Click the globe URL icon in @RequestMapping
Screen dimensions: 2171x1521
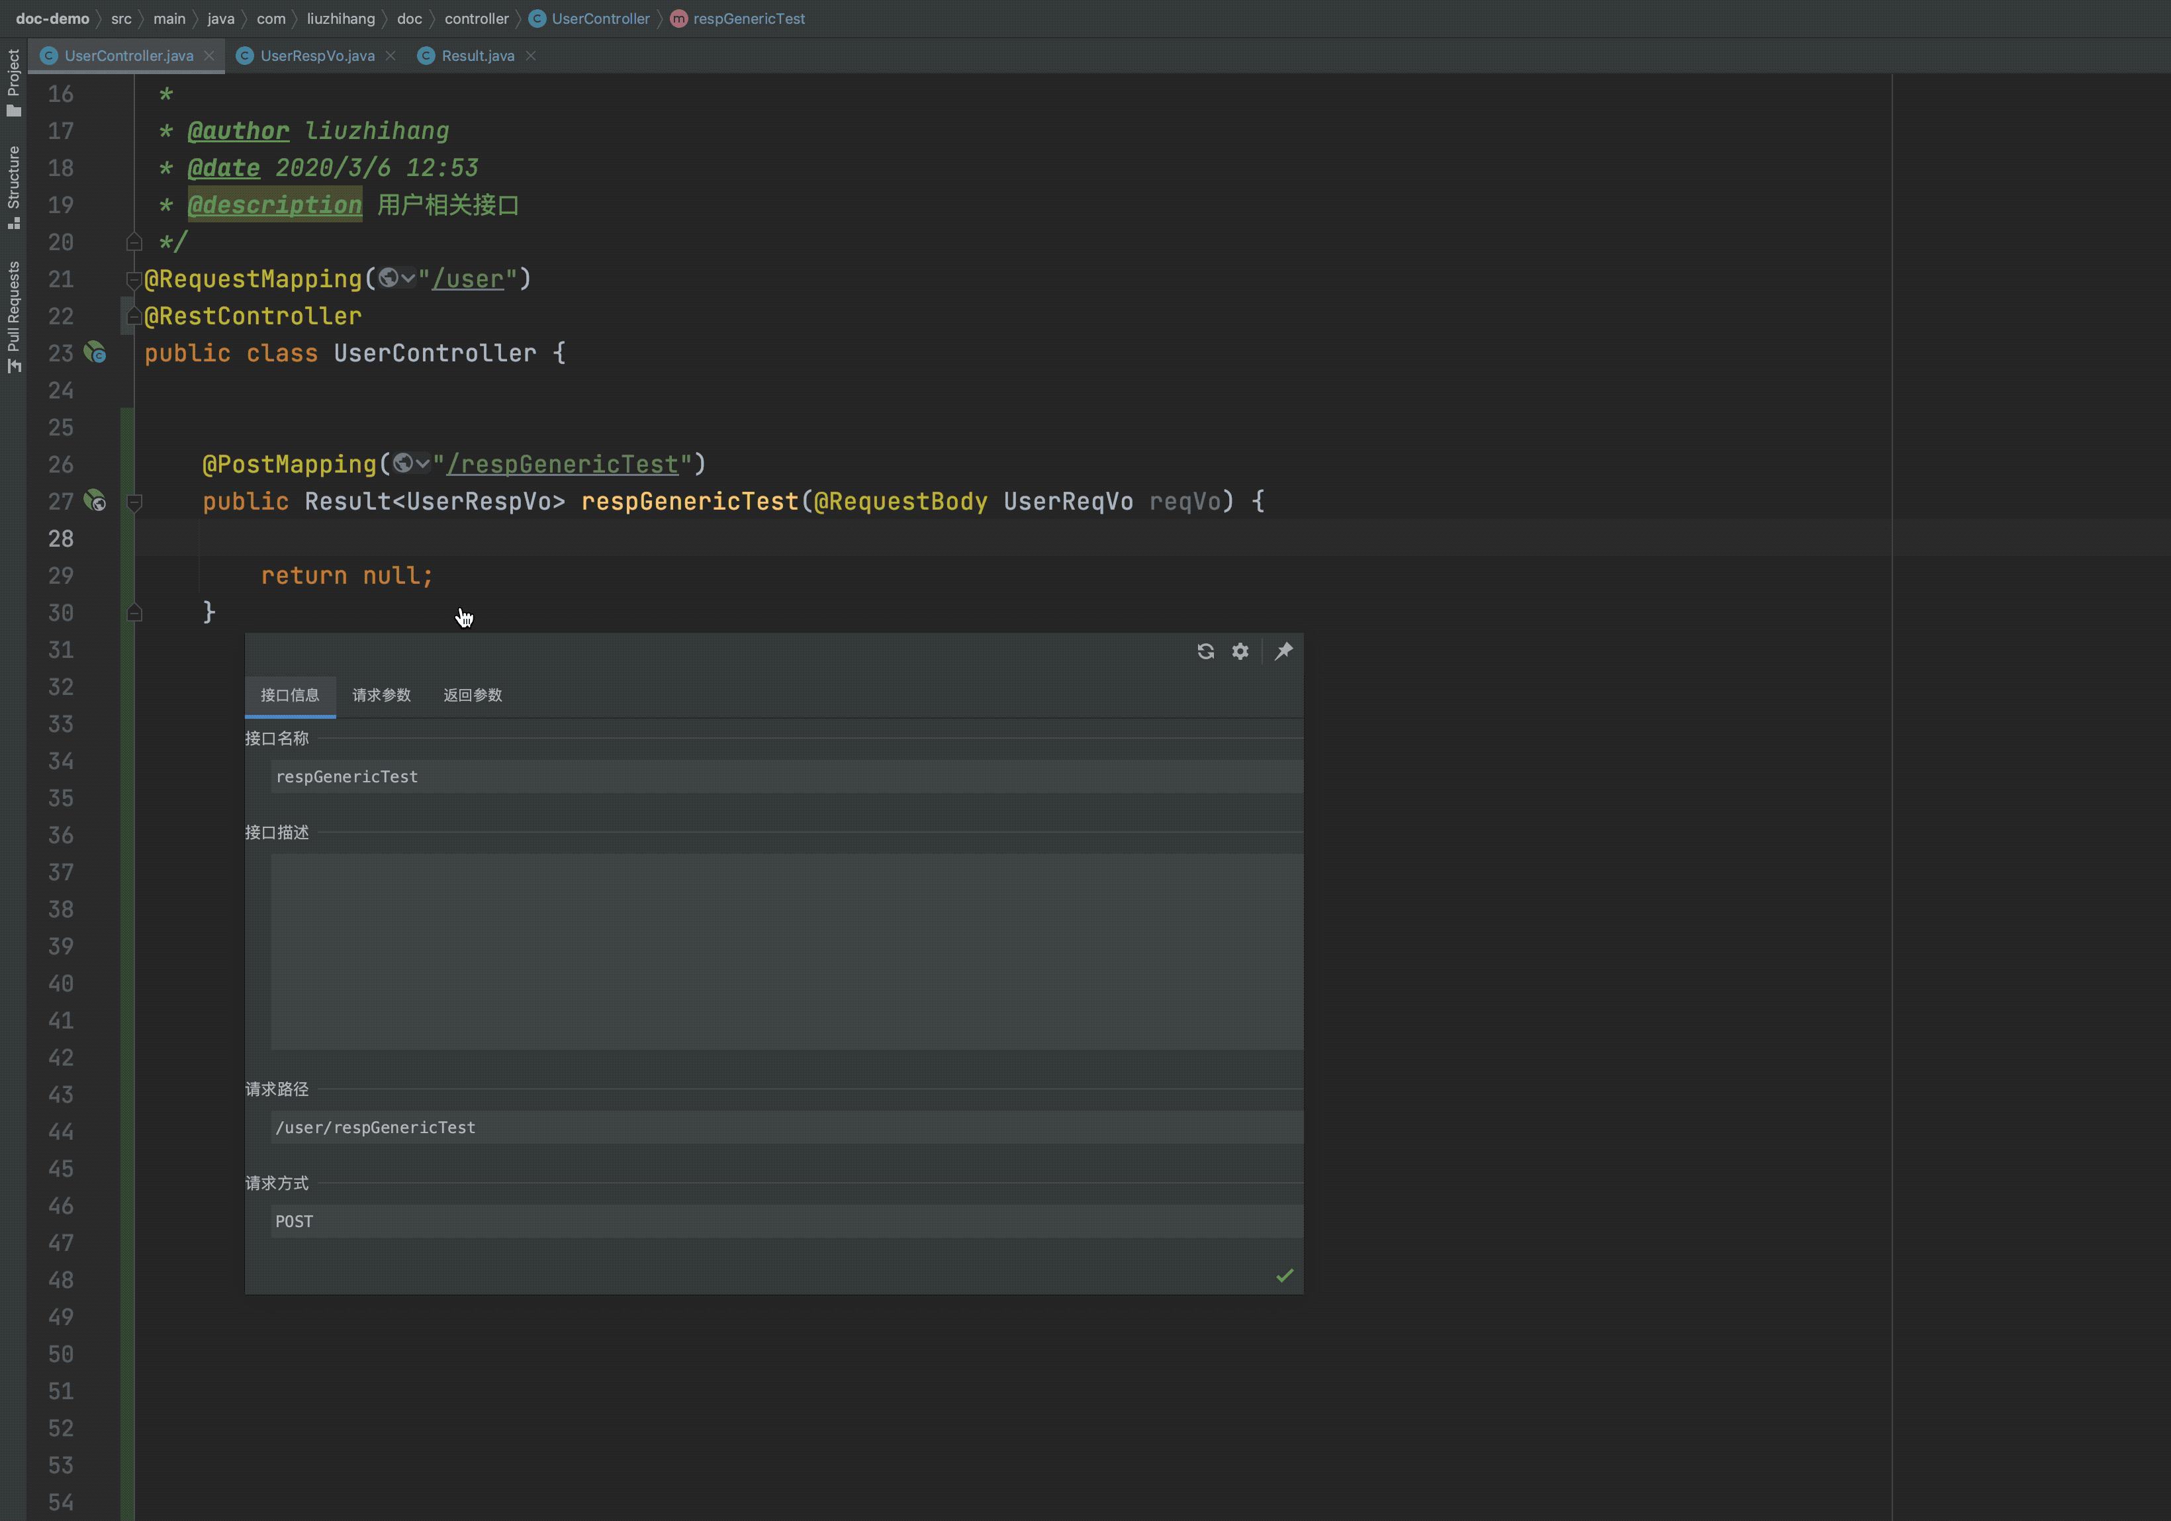(x=389, y=278)
